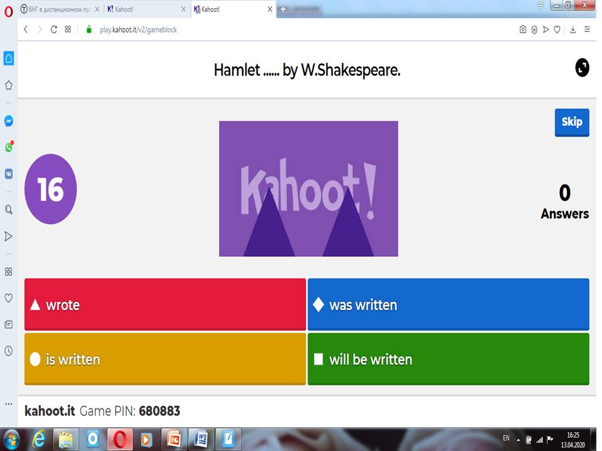Switch to the first browser tab 'ВНГ'
Image resolution: width=602 pixels, height=451 pixels.
point(56,9)
